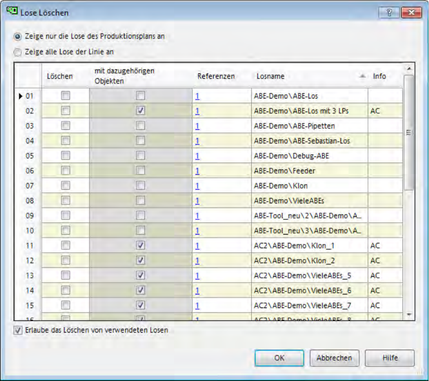Confirm with the OK button
This screenshot has height=381, width=429.
point(279,358)
